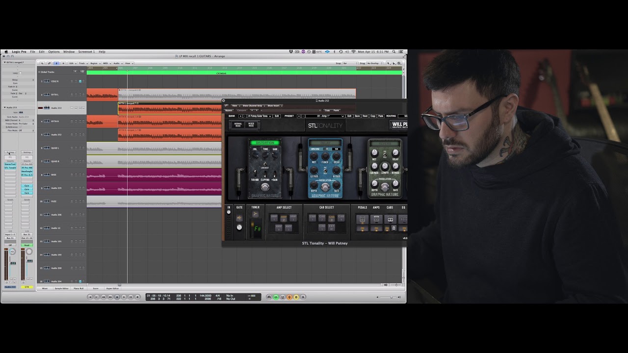Click the green cycle mode transport icon

(276, 297)
